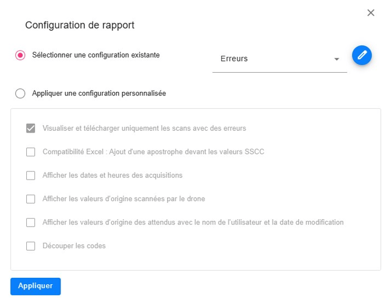Toggle checkbox for expected values with user name
Screen dimensions: 391x304
[31, 223]
